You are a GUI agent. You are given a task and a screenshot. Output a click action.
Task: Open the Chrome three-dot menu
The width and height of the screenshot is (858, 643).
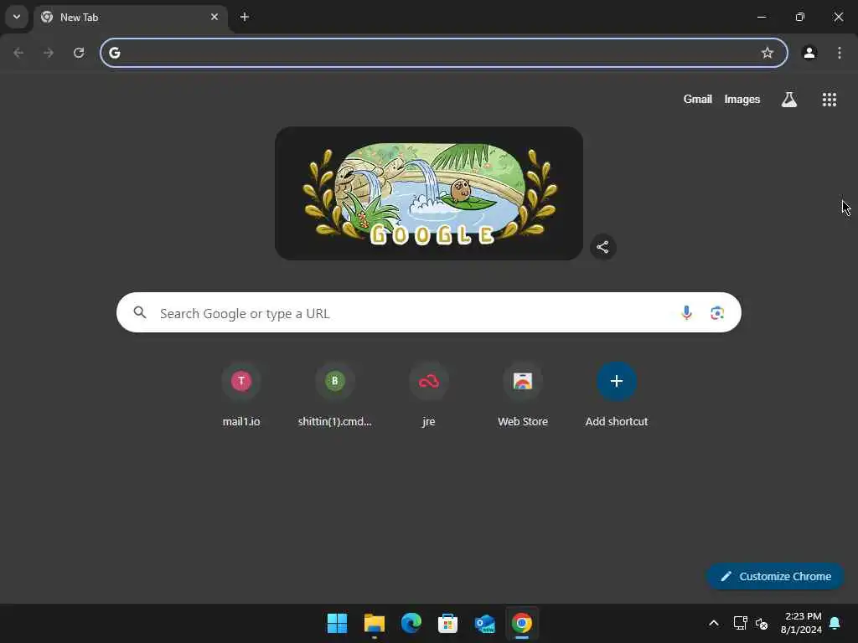pos(840,53)
